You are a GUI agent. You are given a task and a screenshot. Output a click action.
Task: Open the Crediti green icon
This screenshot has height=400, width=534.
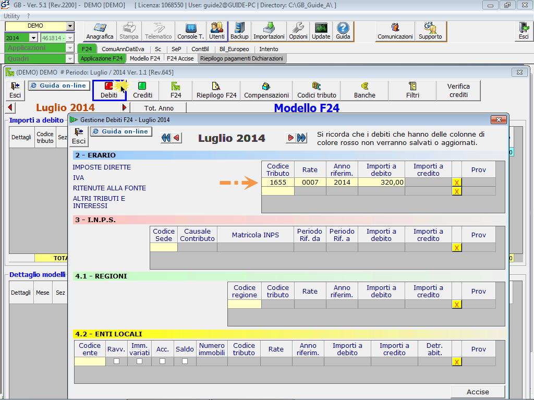pyautogui.click(x=142, y=90)
